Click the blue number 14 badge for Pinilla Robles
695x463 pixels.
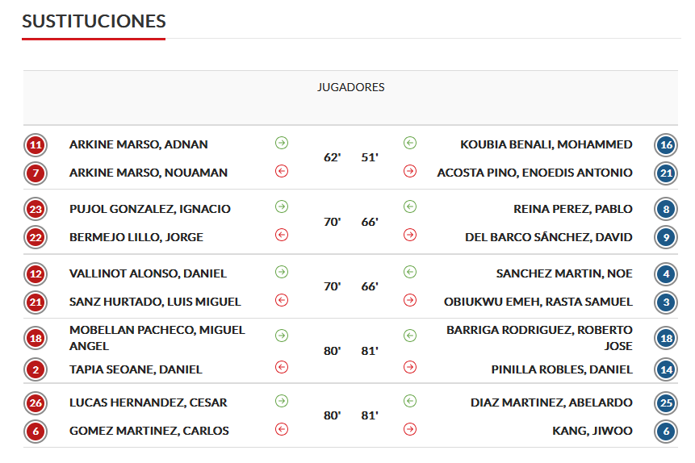[666, 370]
